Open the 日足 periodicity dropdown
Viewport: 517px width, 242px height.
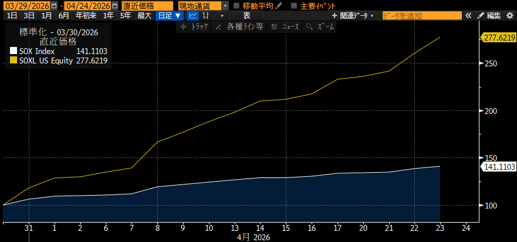(x=170, y=15)
